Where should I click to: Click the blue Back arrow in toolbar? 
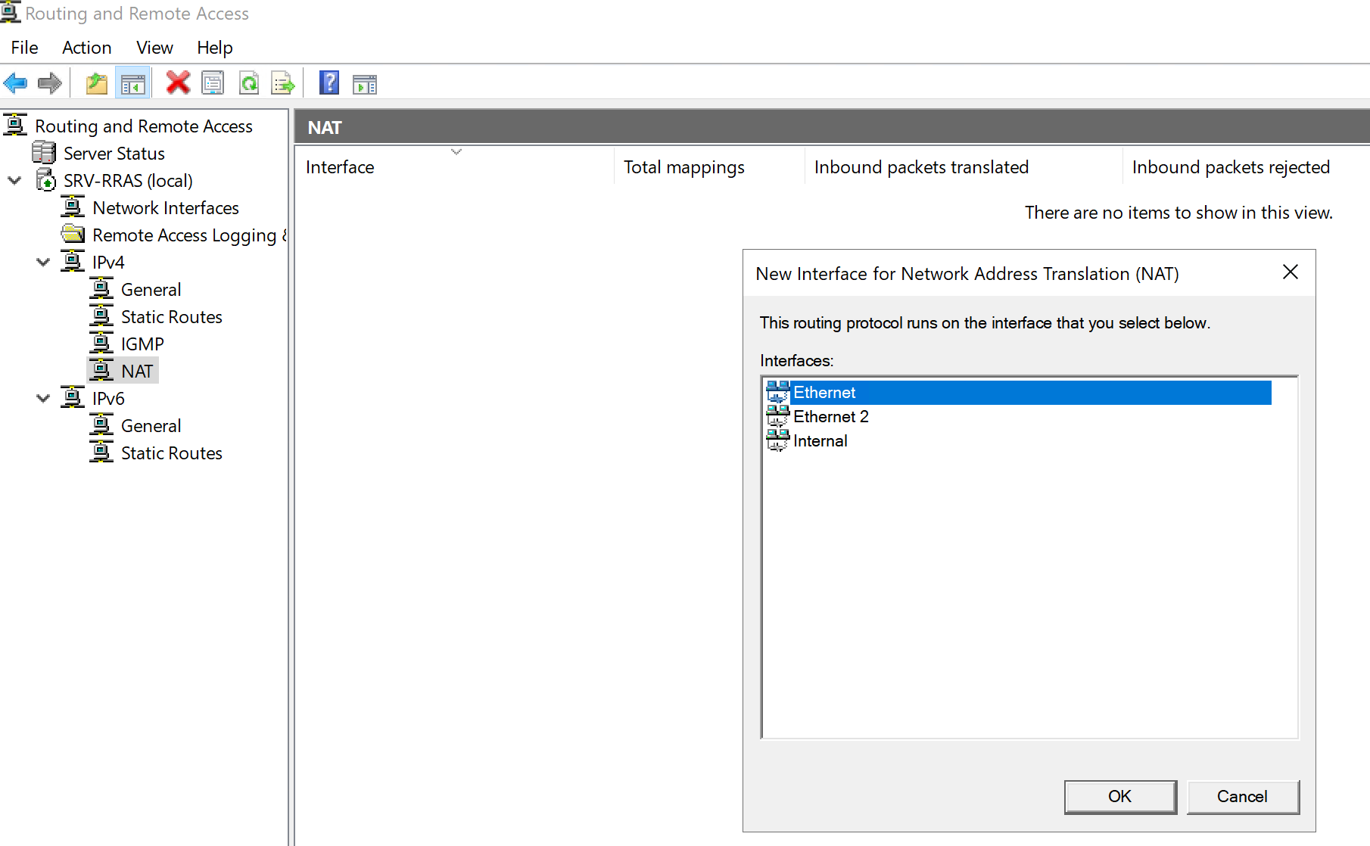(16, 83)
